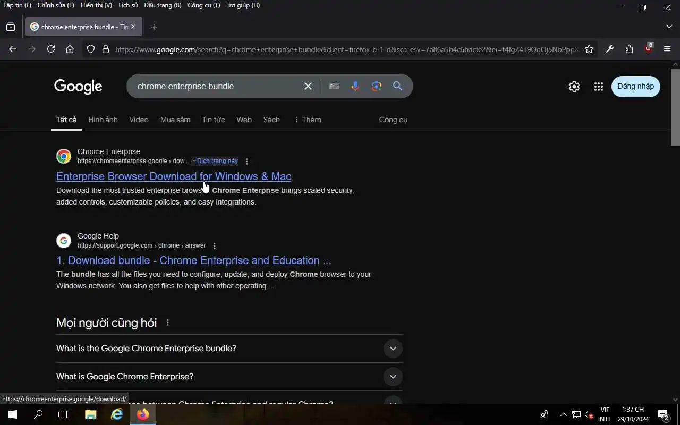Open a new tab with the plus button
The height and width of the screenshot is (425, 680).
click(x=154, y=27)
